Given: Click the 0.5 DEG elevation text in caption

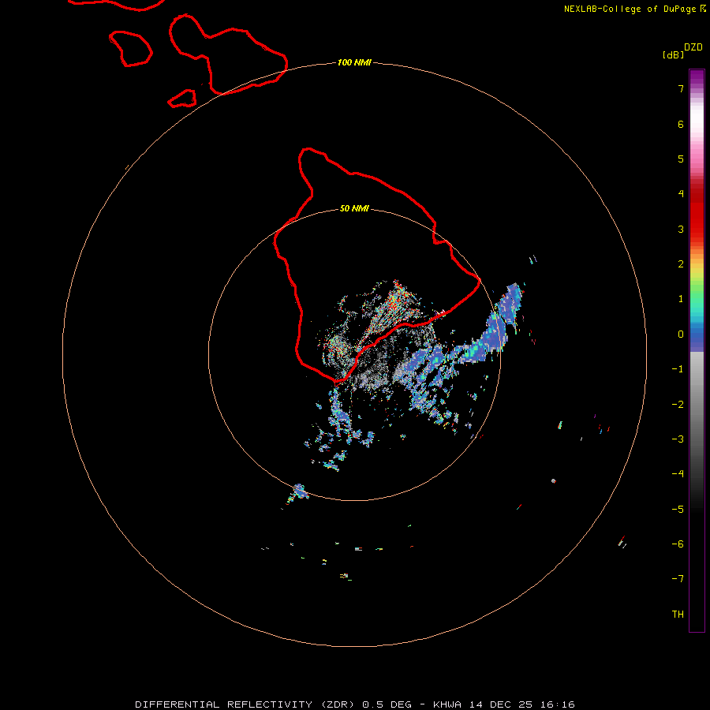Looking at the screenshot, I should pyautogui.click(x=387, y=704).
